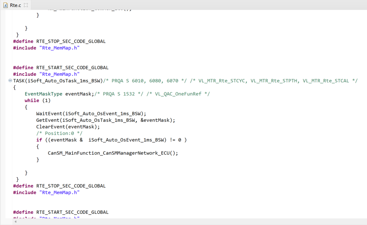
Task: Select the Rte.c editor tab
Action: [15, 5]
